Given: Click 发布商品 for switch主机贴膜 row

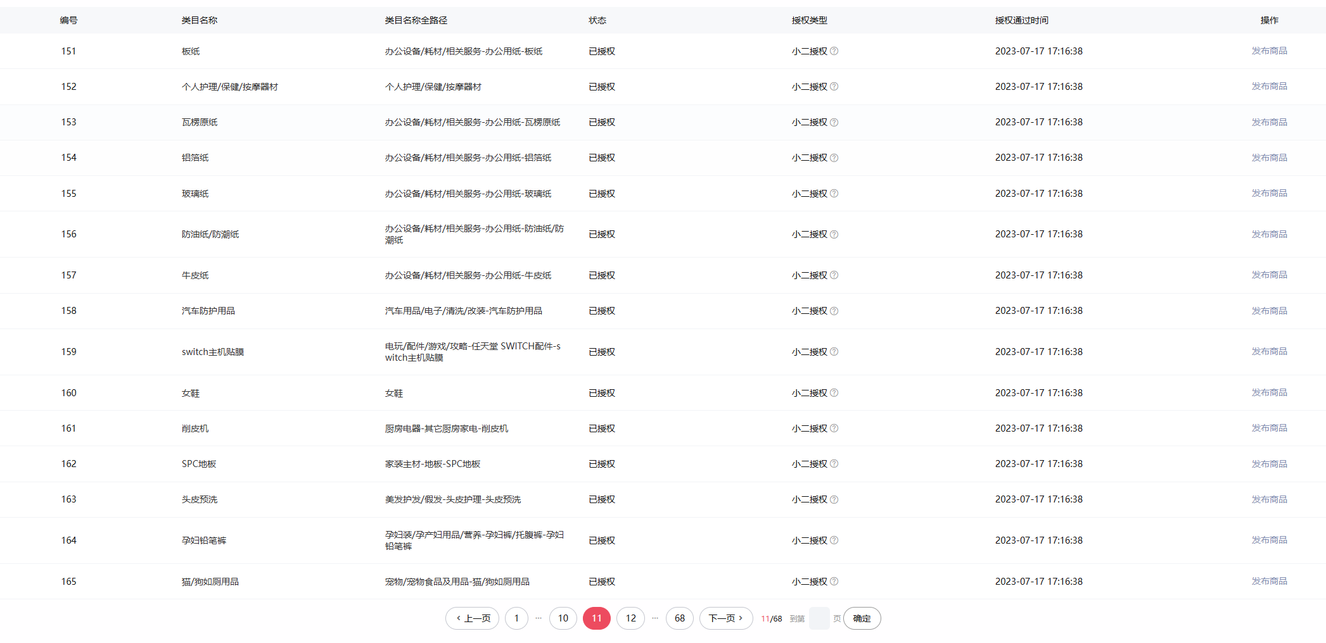Looking at the screenshot, I should (1269, 352).
